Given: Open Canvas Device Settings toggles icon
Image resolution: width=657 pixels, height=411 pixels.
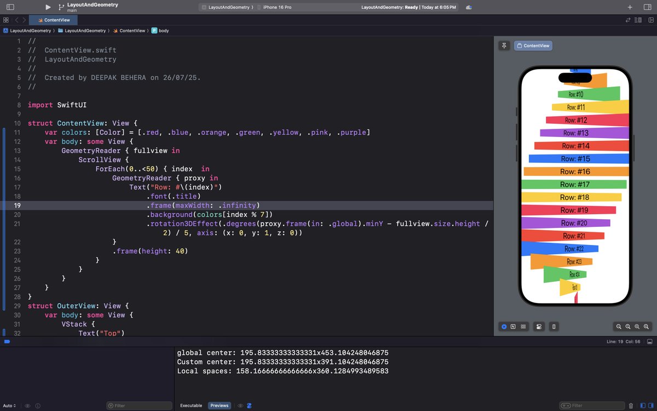Looking at the screenshot, I should point(539,327).
